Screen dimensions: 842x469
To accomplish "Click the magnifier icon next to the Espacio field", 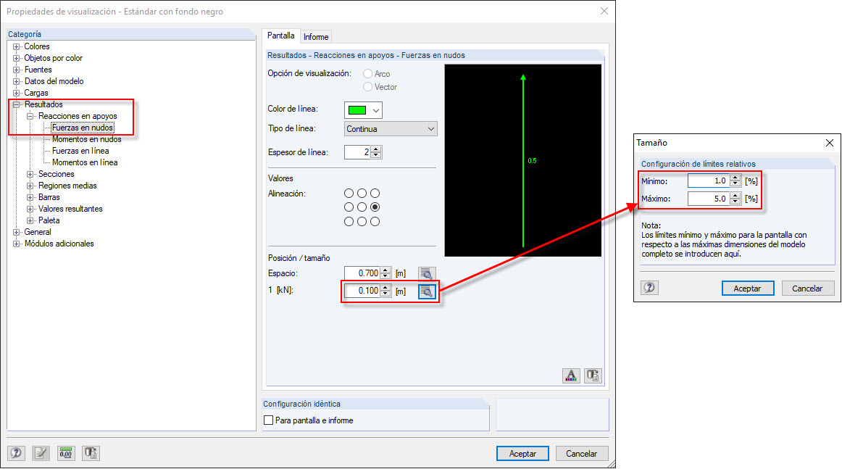I will [x=427, y=273].
